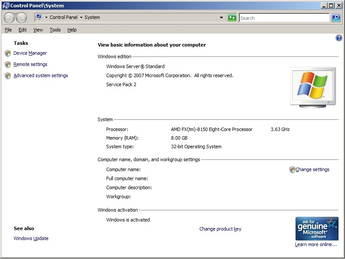
Task: Click the 'Full computer name:' label
Action: point(127,178)
